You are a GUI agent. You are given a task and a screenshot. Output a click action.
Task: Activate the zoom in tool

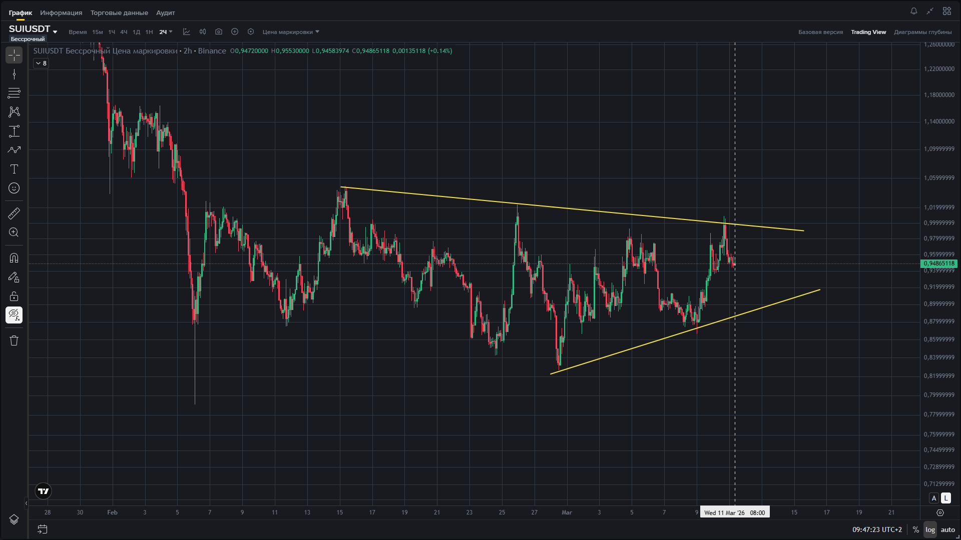tap(14, 232)
